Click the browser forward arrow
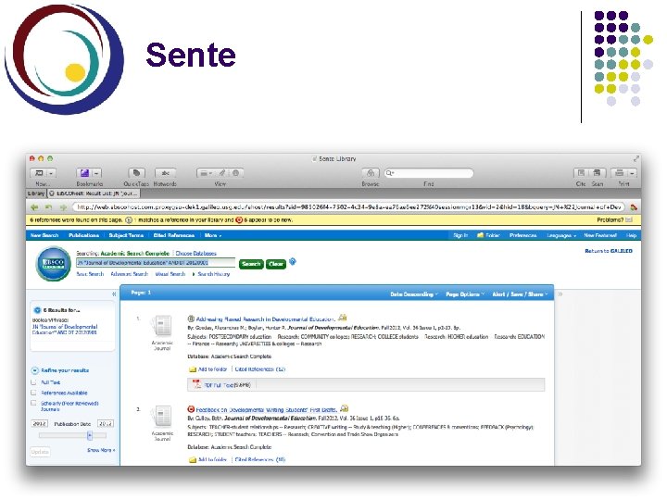Viewport: 667px width, 500px height. click(63, 207)
